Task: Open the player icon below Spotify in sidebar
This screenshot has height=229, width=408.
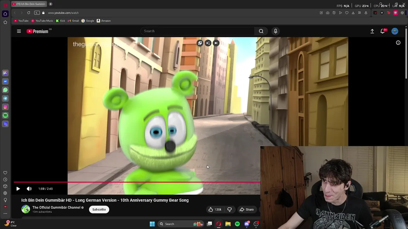Action: pyautogui.click(x=5, y=124)
